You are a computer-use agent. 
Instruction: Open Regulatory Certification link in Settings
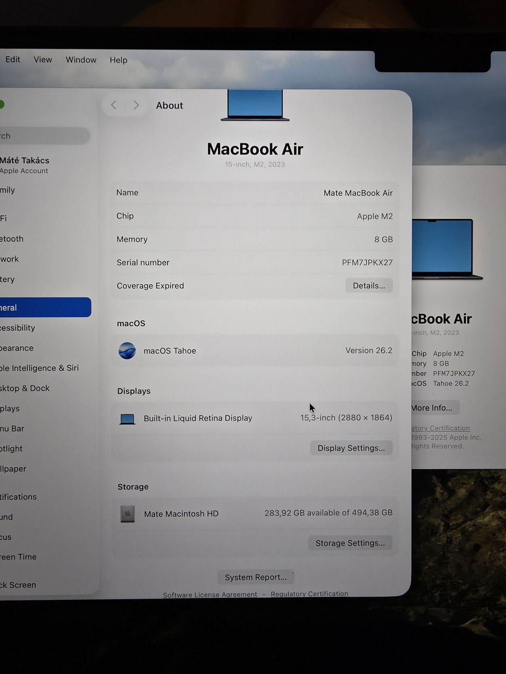pos(309,594)
